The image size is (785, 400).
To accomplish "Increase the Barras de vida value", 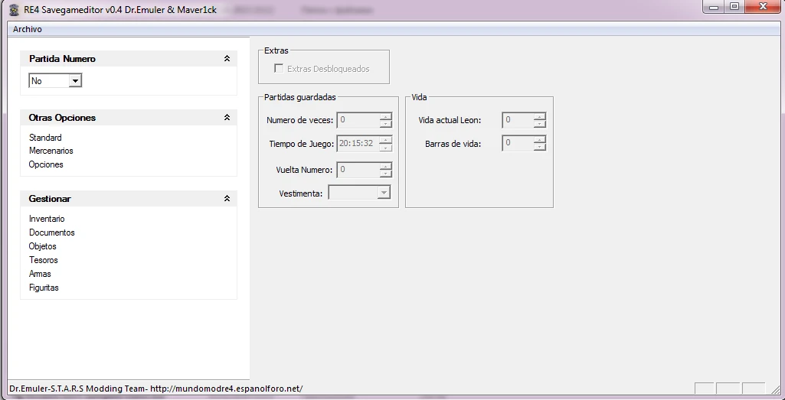I will (539, 140).
